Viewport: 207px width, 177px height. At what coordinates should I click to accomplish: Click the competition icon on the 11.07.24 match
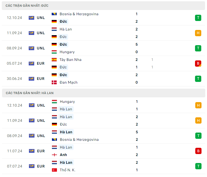tap(31, 151)
